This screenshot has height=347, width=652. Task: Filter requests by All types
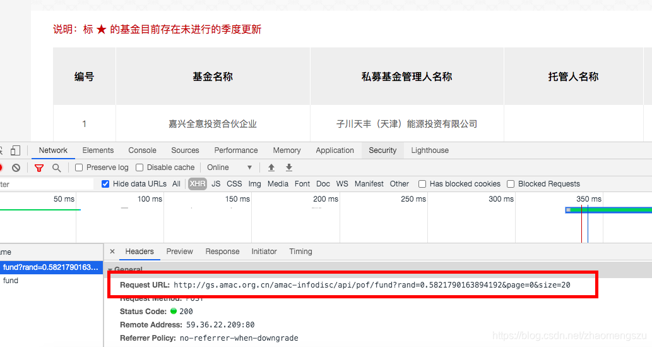point(176,184)
